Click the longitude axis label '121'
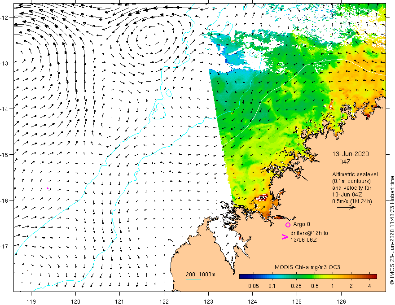The image size is (395, 305). pyautogui.click(x=120, y=301)
